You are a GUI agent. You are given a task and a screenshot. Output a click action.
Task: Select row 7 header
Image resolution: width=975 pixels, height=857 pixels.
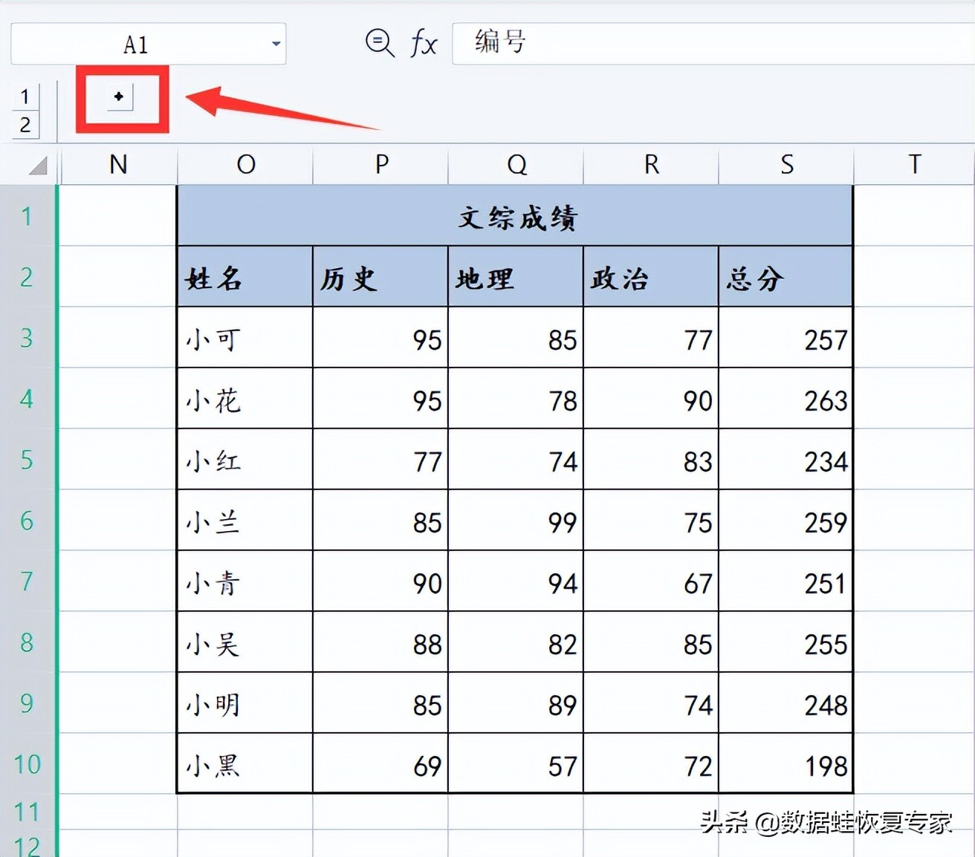(x=27, y=581)
